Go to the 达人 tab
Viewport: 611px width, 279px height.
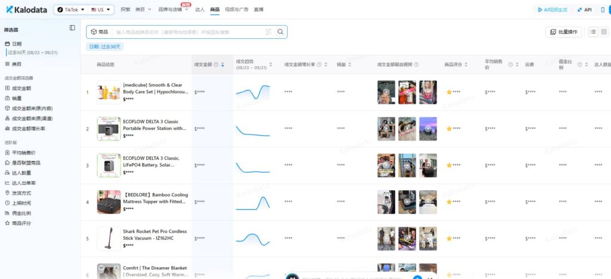pyautogui.click(x=200, y=10)
